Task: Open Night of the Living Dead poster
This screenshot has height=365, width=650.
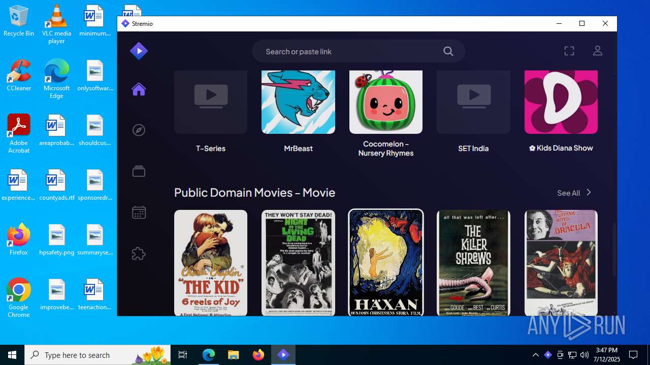Action: tap(298, 263)
